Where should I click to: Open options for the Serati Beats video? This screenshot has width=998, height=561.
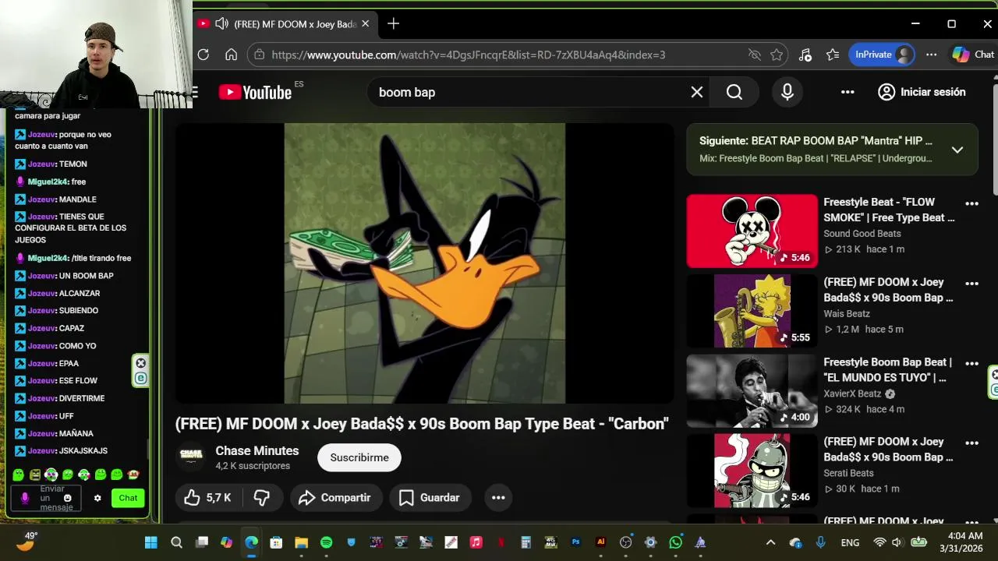(x=971, y=443)
